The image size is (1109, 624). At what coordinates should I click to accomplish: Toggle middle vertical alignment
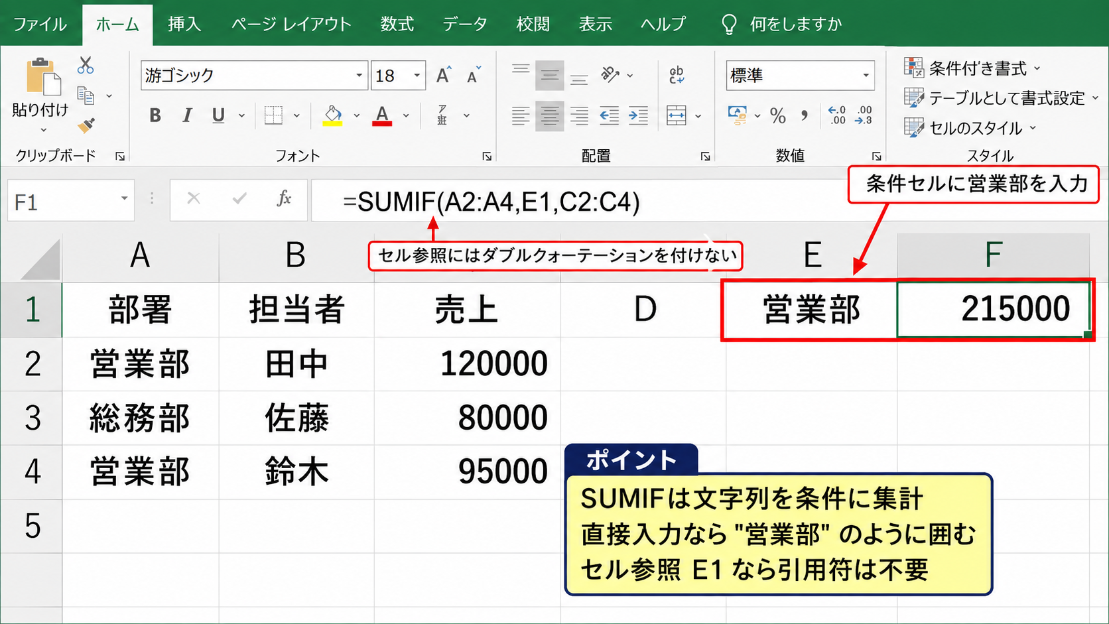coord(550,75)
